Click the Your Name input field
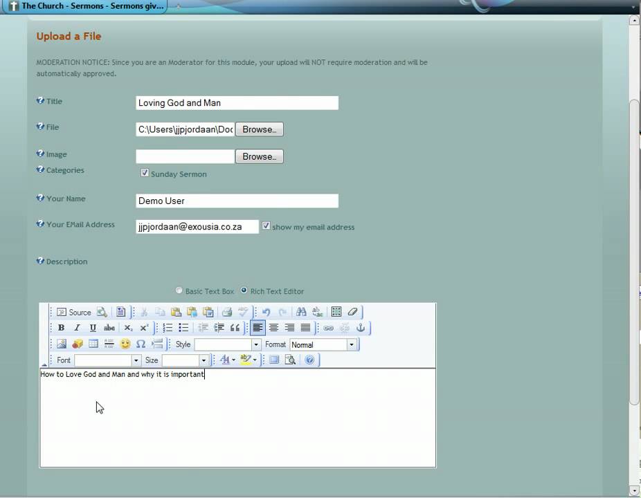The image size is (641, 498). pos(237,201)
